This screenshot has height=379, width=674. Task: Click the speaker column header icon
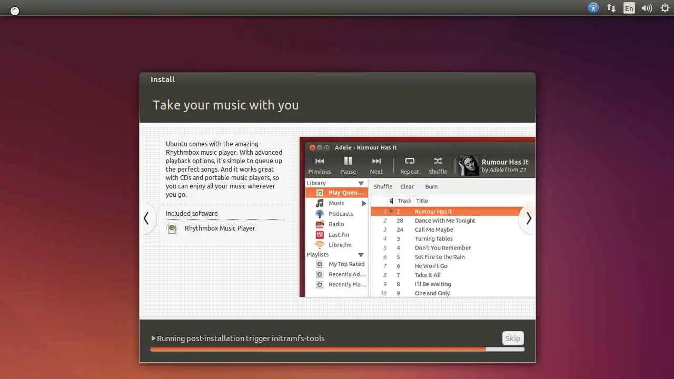pyautogui.click(x=391, y=201)
